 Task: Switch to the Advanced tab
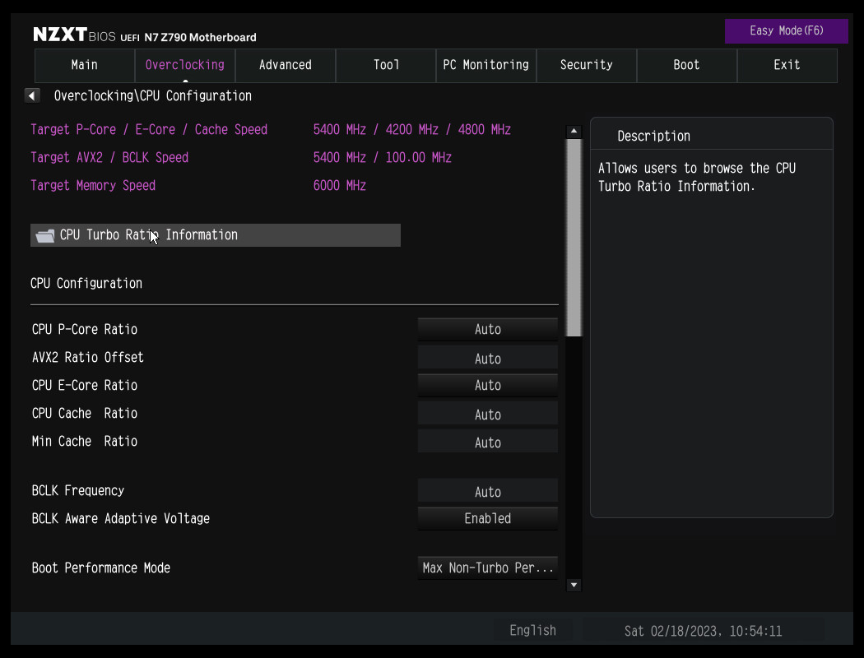pos(286,65)
